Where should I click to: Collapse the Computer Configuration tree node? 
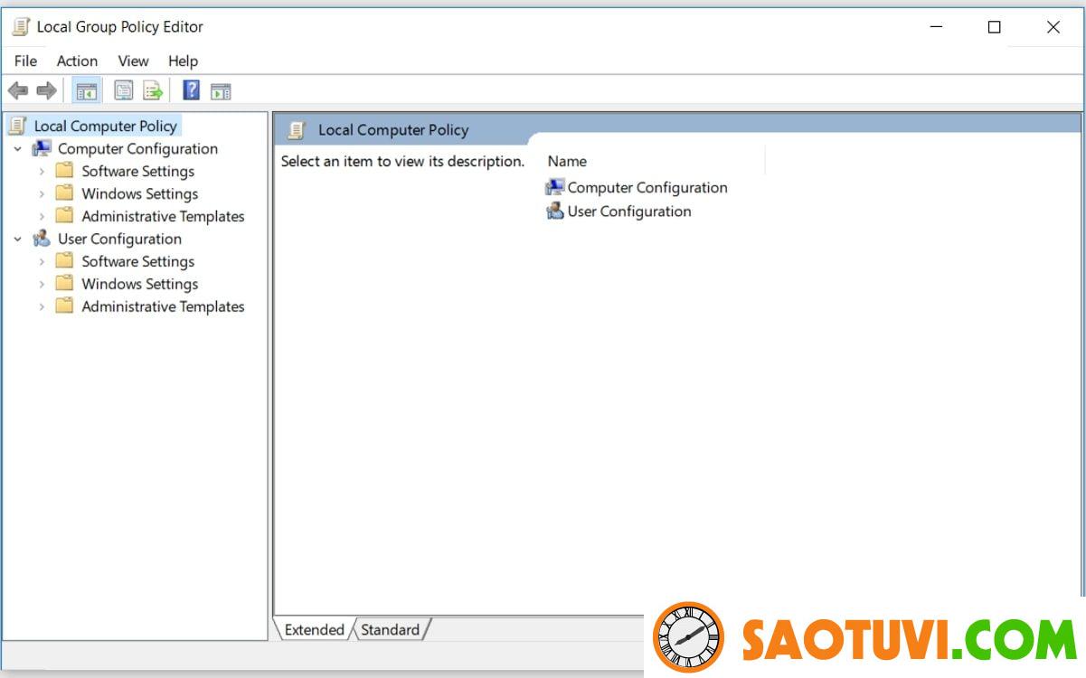(18, 149)
